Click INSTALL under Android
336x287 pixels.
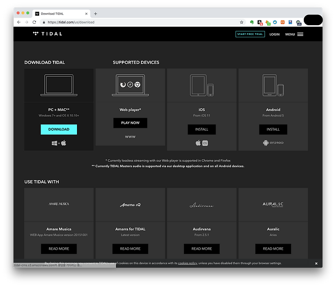tap(273, 129)
